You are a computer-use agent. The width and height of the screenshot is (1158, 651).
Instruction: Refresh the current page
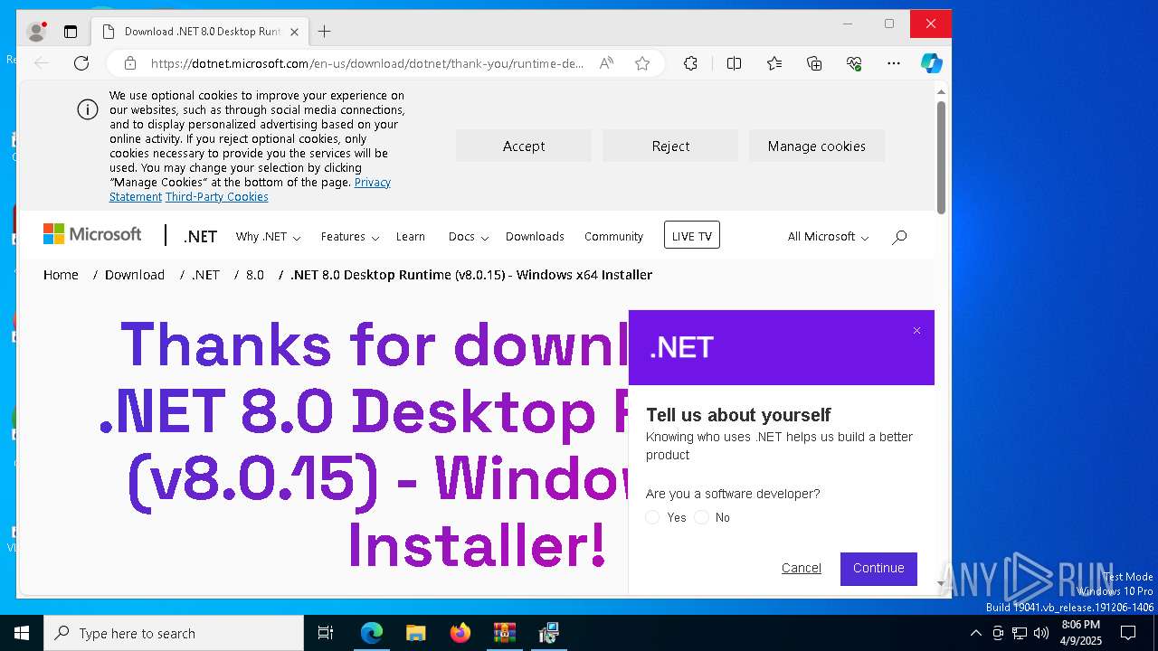(81, 63)
